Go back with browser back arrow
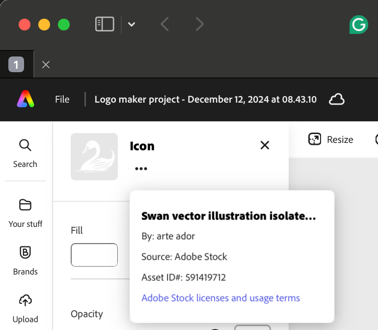 pyautogui.click(x=164, y=24)
